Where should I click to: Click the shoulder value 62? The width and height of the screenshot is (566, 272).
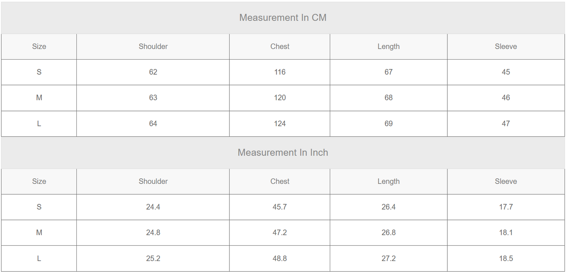coord(153,72)
